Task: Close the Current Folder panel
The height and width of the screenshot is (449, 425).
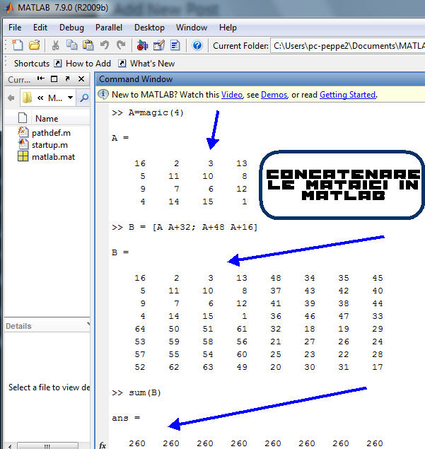Action: point(81,78)
